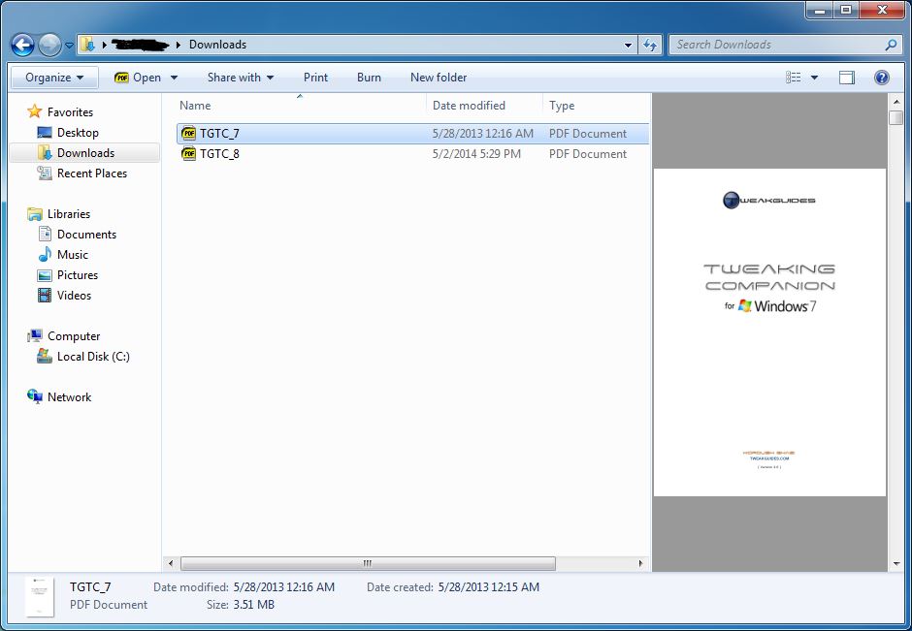The height and width of the screenshot is (631, 912).
Task: Click the folder icon in address bar
Action: (88, 45)
